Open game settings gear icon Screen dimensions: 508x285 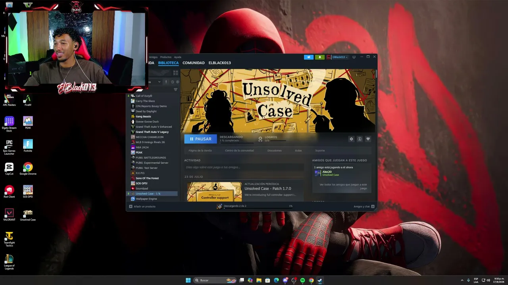(x=351, y=139)
